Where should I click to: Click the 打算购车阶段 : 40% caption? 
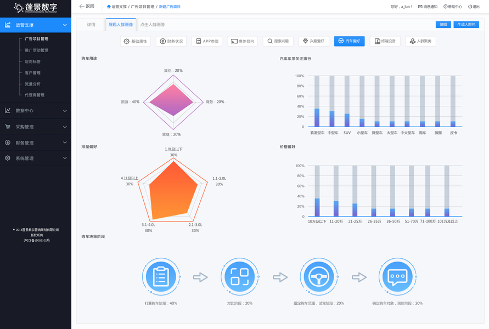coord(161,303)
